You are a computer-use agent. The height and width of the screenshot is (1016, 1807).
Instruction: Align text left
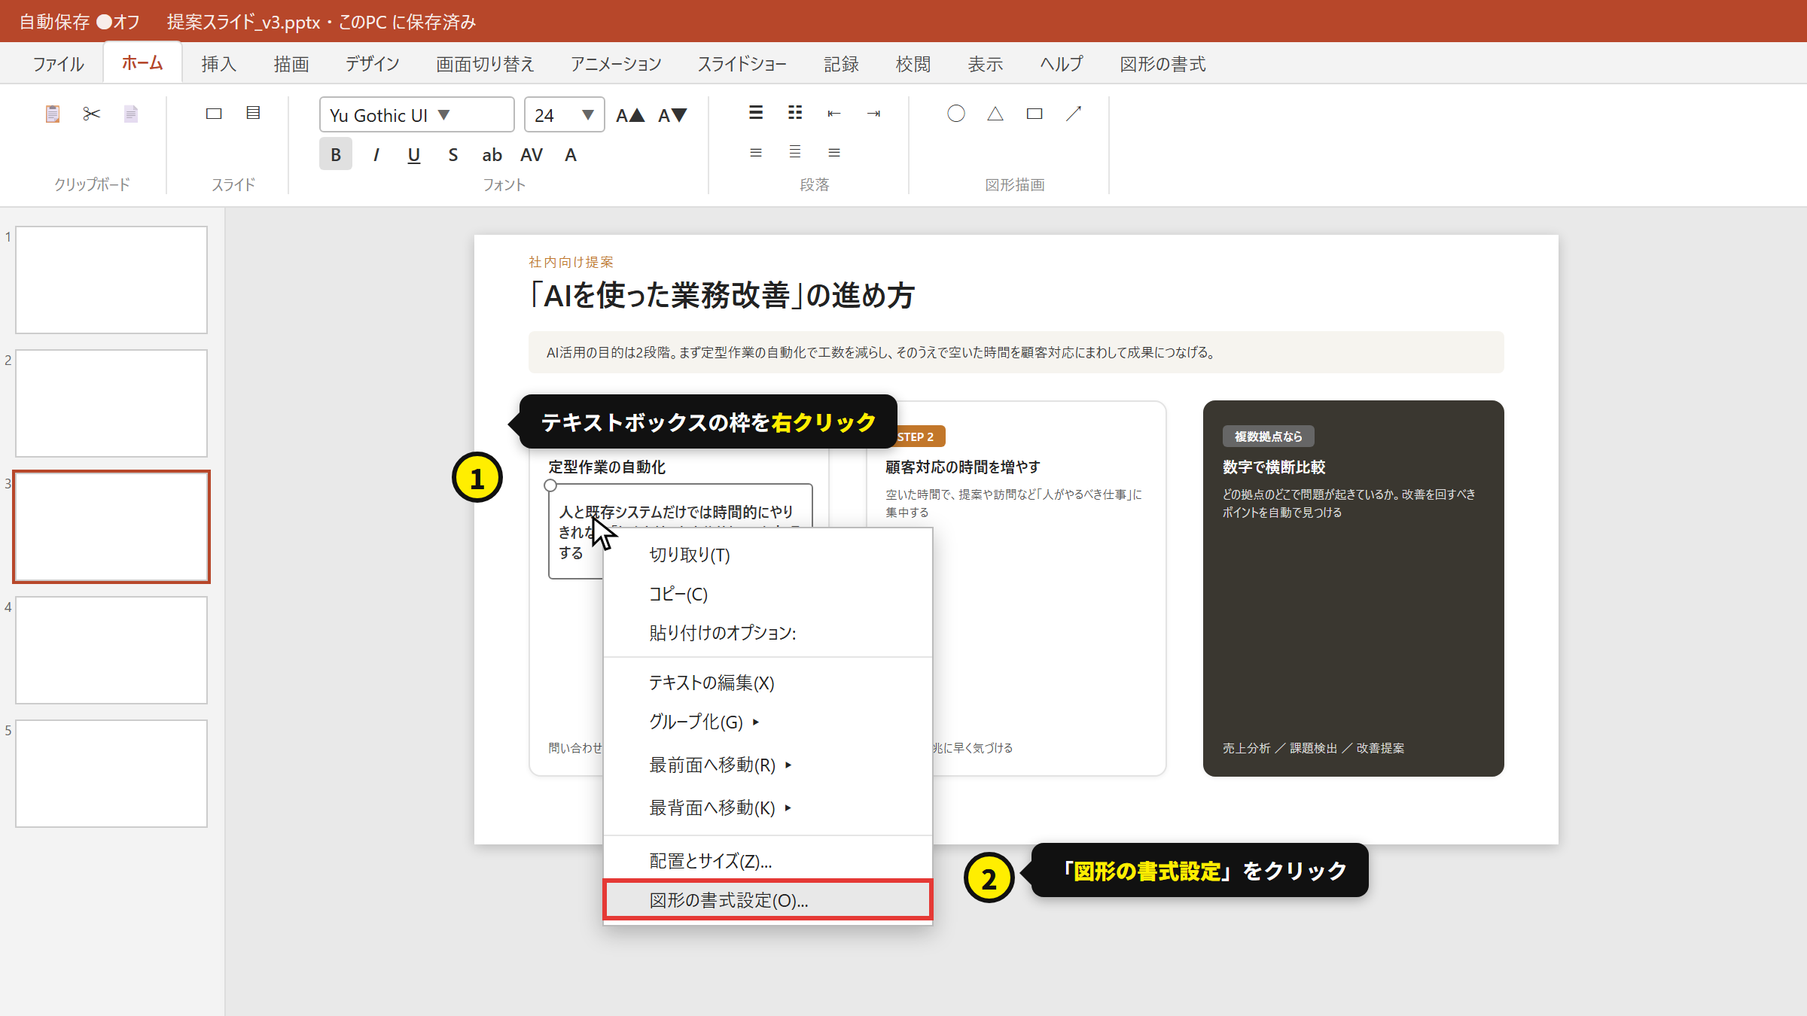756,153
